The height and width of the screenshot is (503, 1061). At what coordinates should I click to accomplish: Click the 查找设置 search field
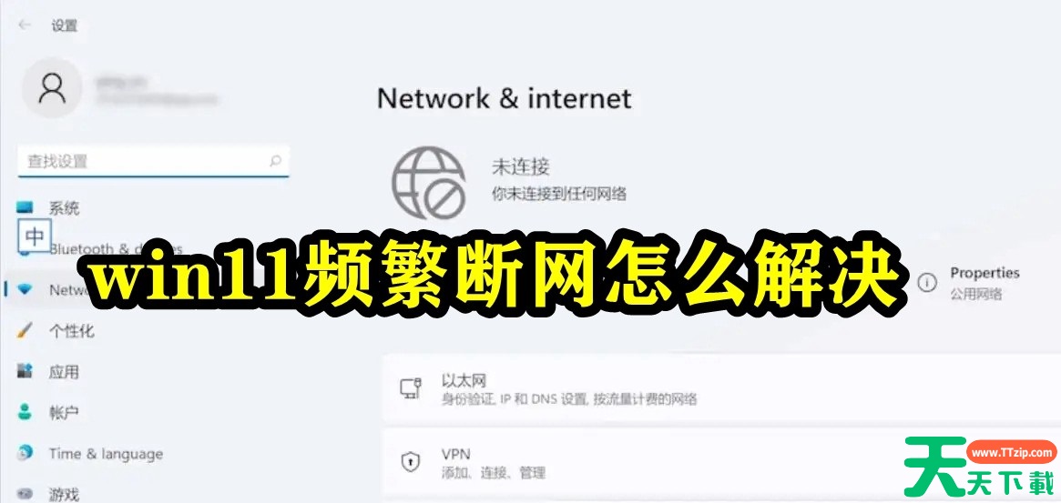coord(154,161)
